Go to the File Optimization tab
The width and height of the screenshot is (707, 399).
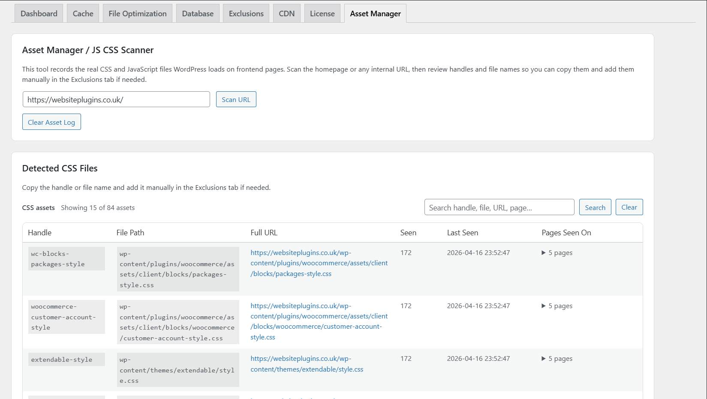coord(137,13)
